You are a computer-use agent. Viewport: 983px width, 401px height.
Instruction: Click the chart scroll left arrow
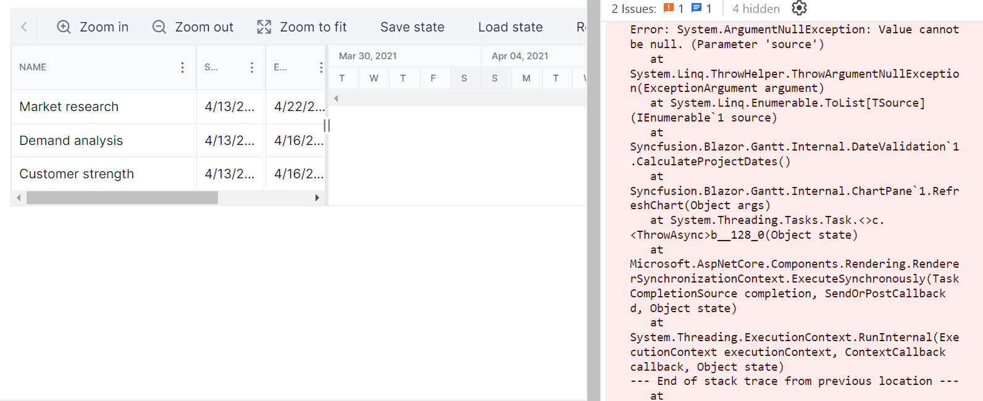tap(336, 98)
